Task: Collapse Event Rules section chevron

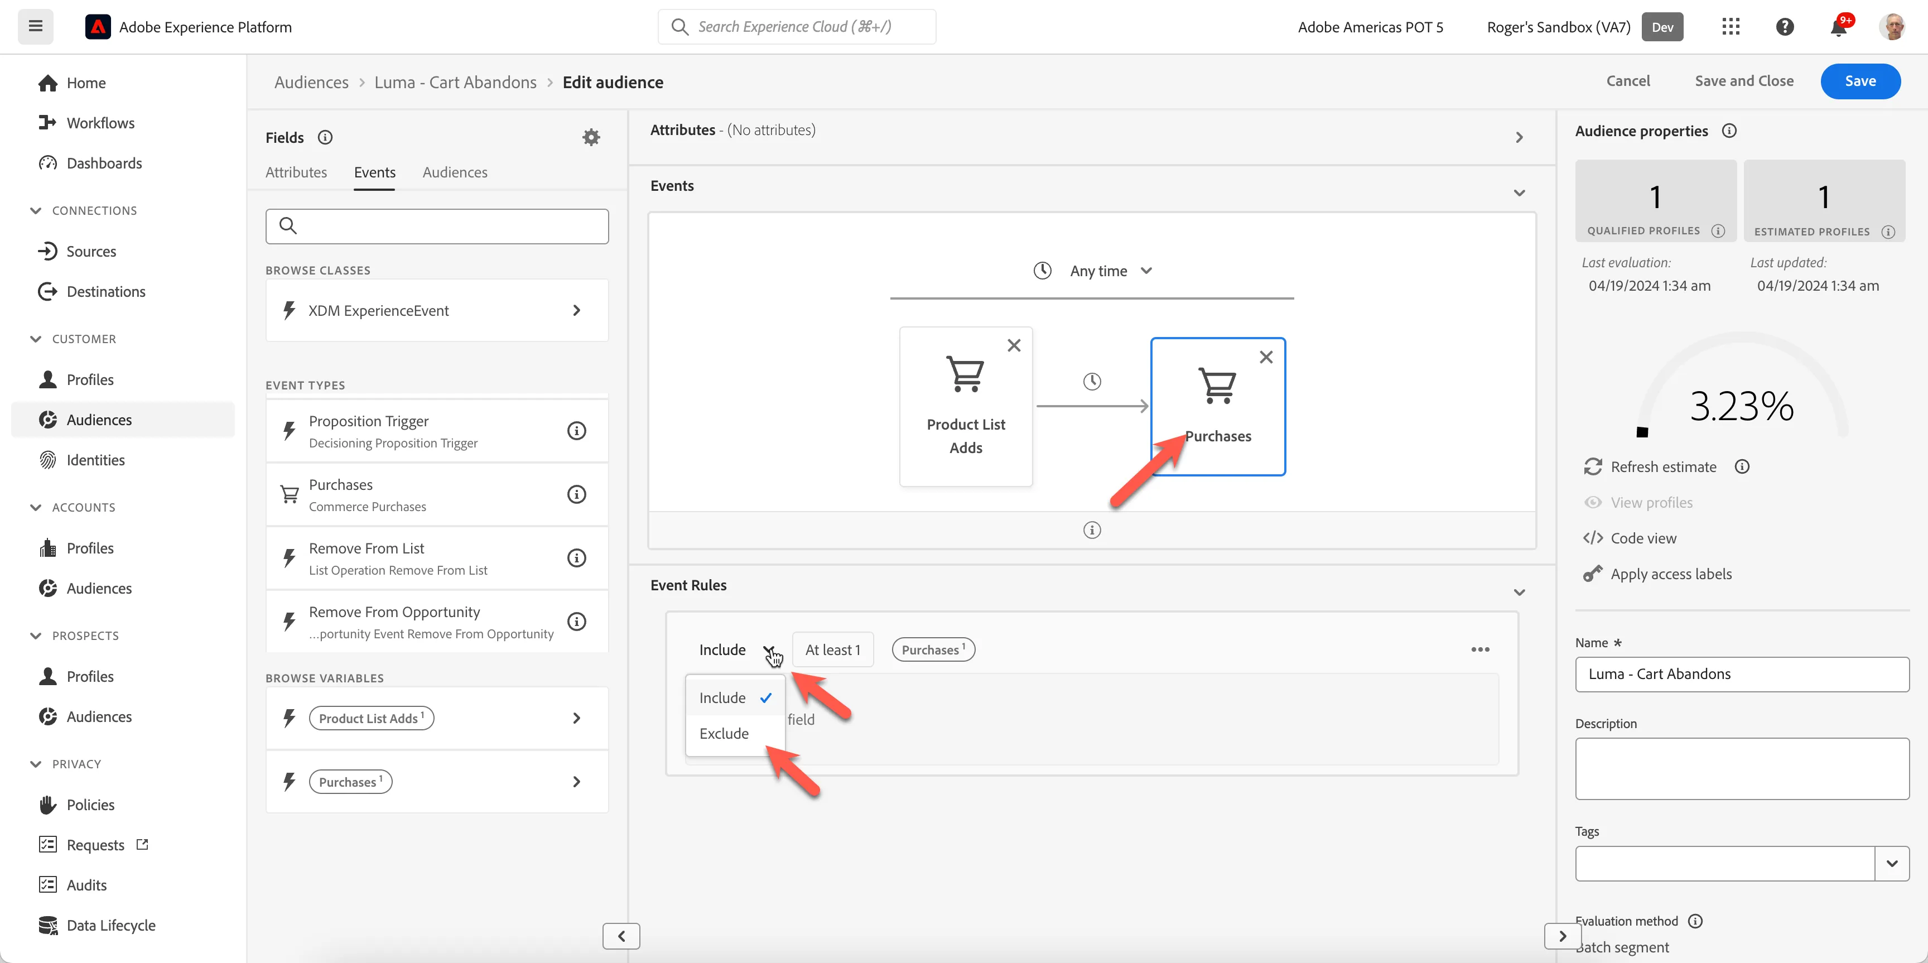Action: (x=1519, y=592)
